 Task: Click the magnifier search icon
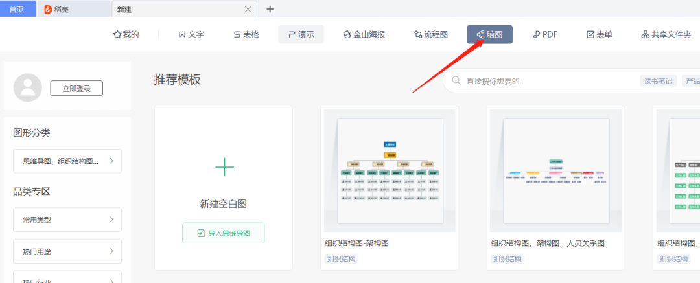click(456, 81)
